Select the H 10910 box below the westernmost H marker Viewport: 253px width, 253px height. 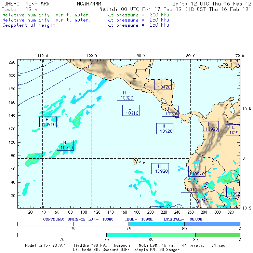pyautogui.click(x=65, y=145)
